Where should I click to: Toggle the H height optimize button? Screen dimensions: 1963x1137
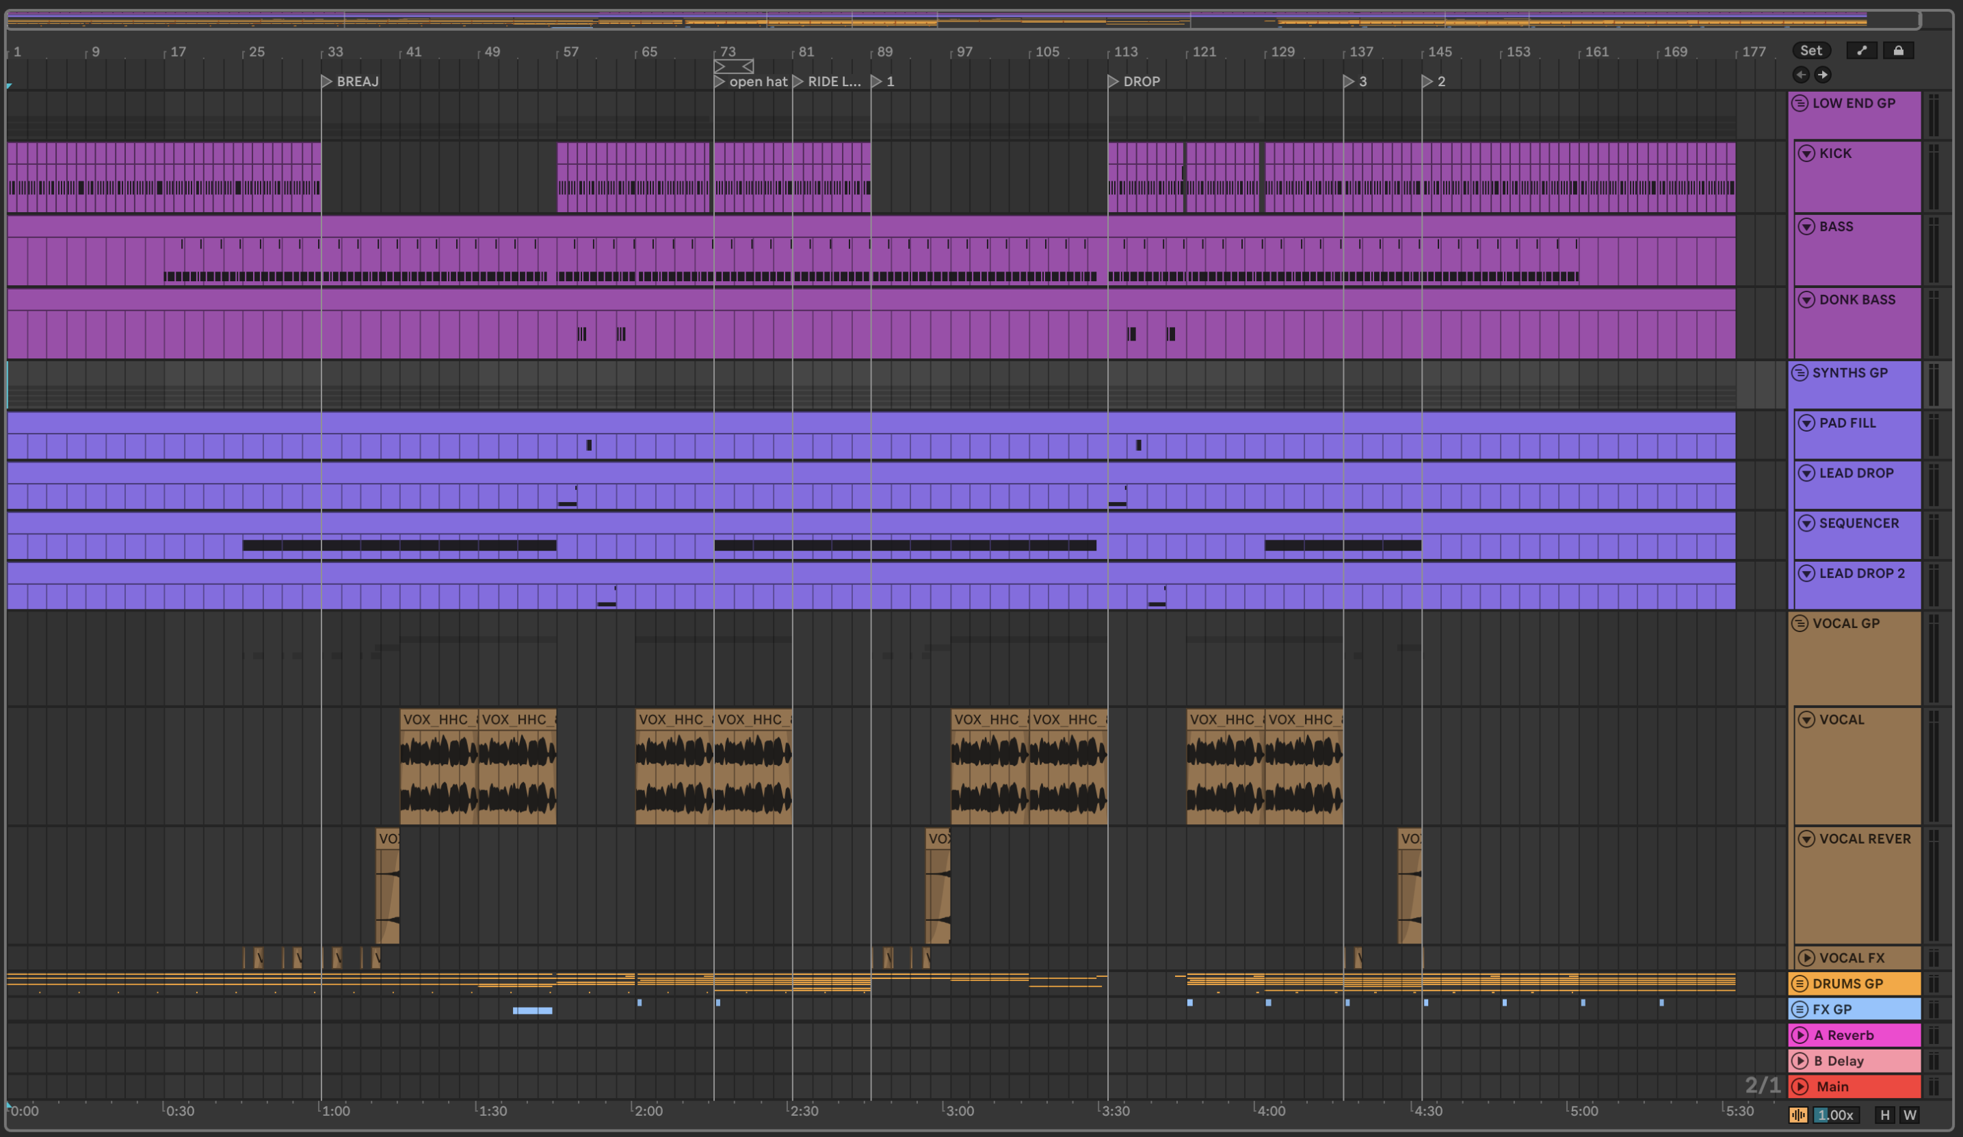(x=1884, y=1115)
